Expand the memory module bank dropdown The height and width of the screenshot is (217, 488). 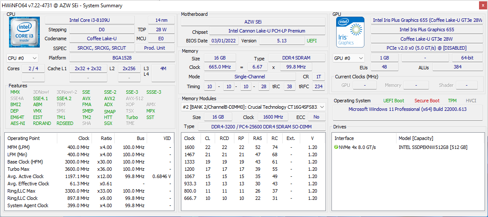(253, 107)
